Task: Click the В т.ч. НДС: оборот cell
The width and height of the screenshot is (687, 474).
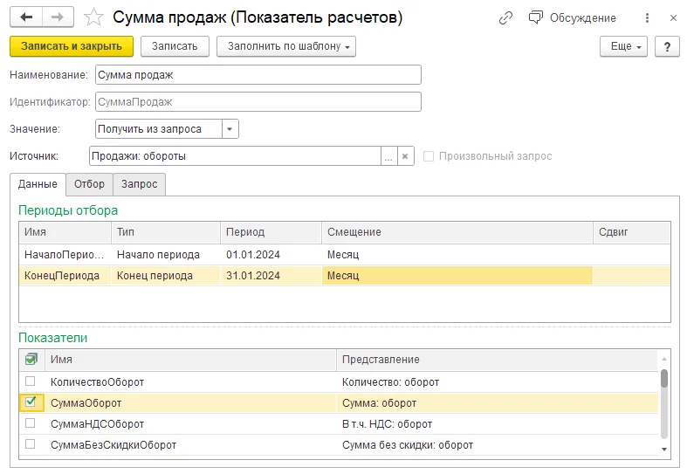Action: [x=498, y=424]
